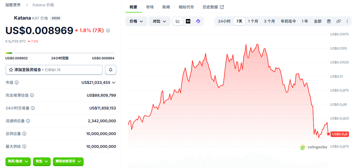Click the US$0.009994 range high value
This screenshot has height=168, width=356.
pyautogui.click(x=103, y=58)
